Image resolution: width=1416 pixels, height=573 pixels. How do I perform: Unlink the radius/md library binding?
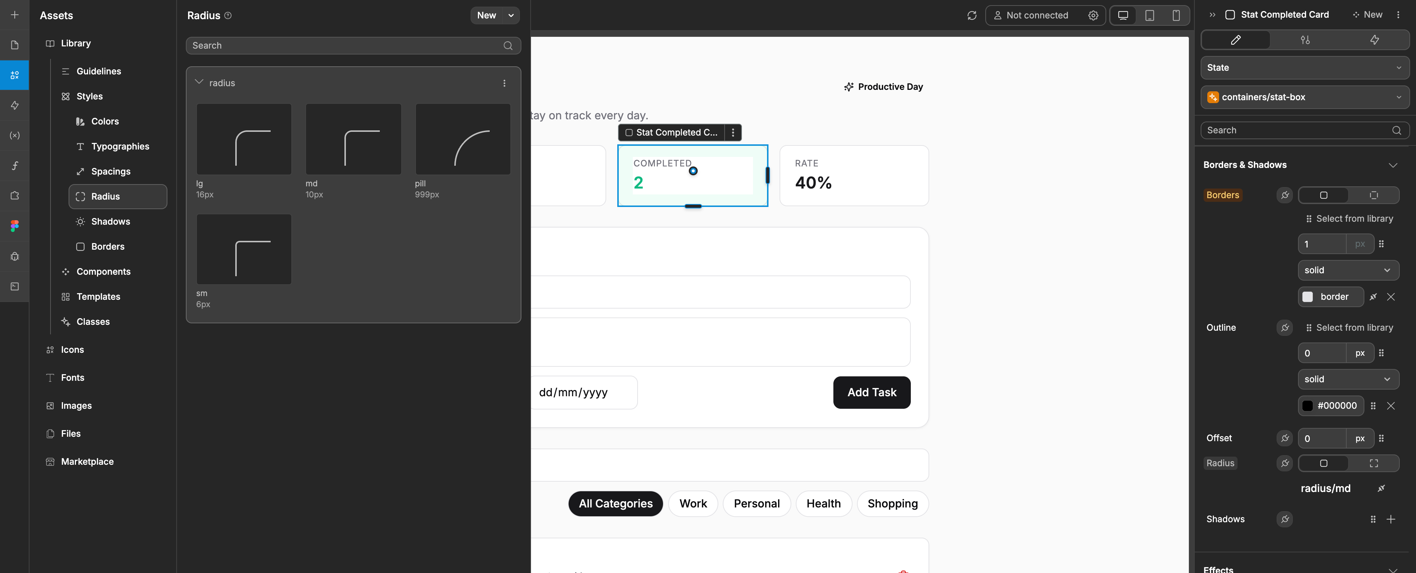(1381, 488)
